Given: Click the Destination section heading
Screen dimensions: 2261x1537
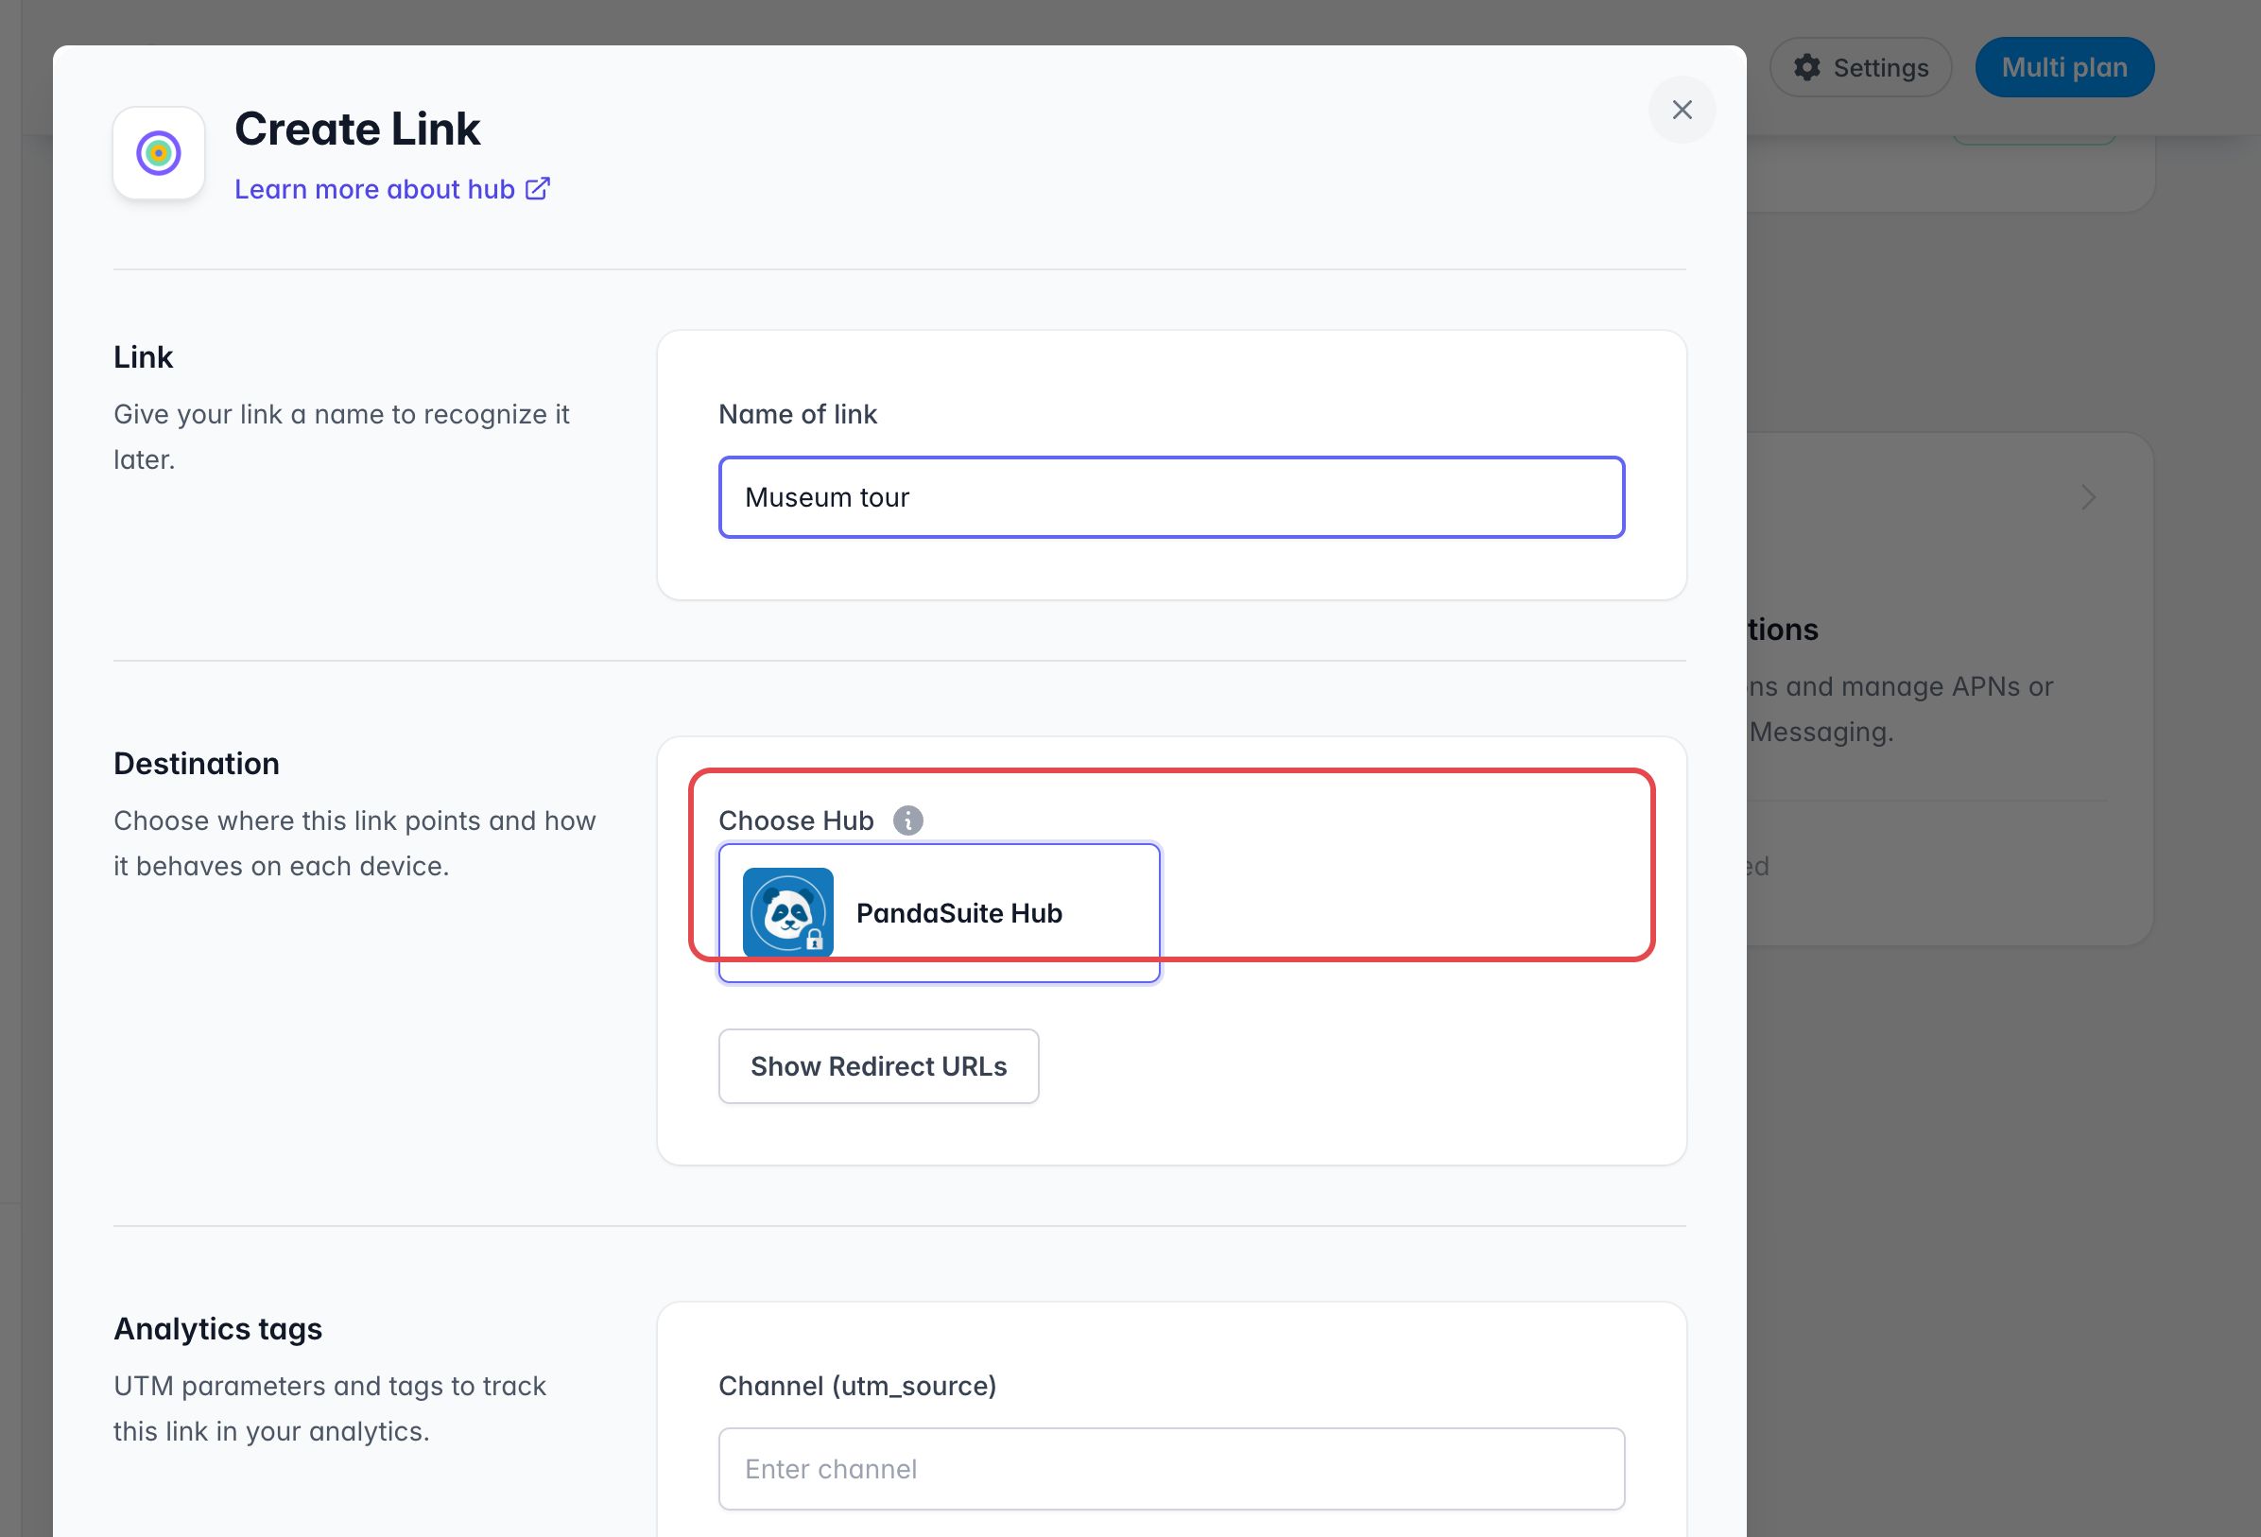Looking at the screenshot, I should tap(197, 764).
